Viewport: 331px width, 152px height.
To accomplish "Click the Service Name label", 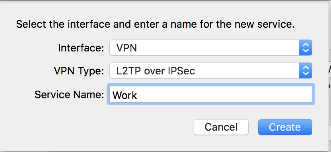I will 69,95.
